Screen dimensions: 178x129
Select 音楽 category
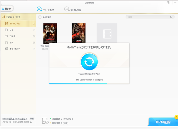[18, 42]
